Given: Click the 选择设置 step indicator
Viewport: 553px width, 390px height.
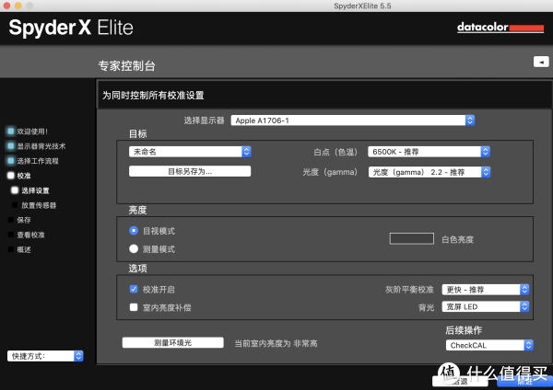Looking at the screenshot, I should [15, 190].
